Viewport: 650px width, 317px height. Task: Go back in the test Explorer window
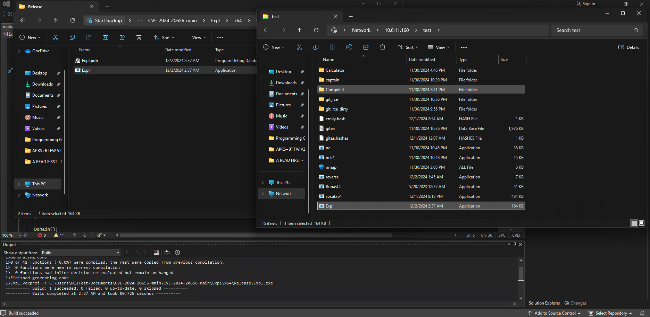point(266,30)
